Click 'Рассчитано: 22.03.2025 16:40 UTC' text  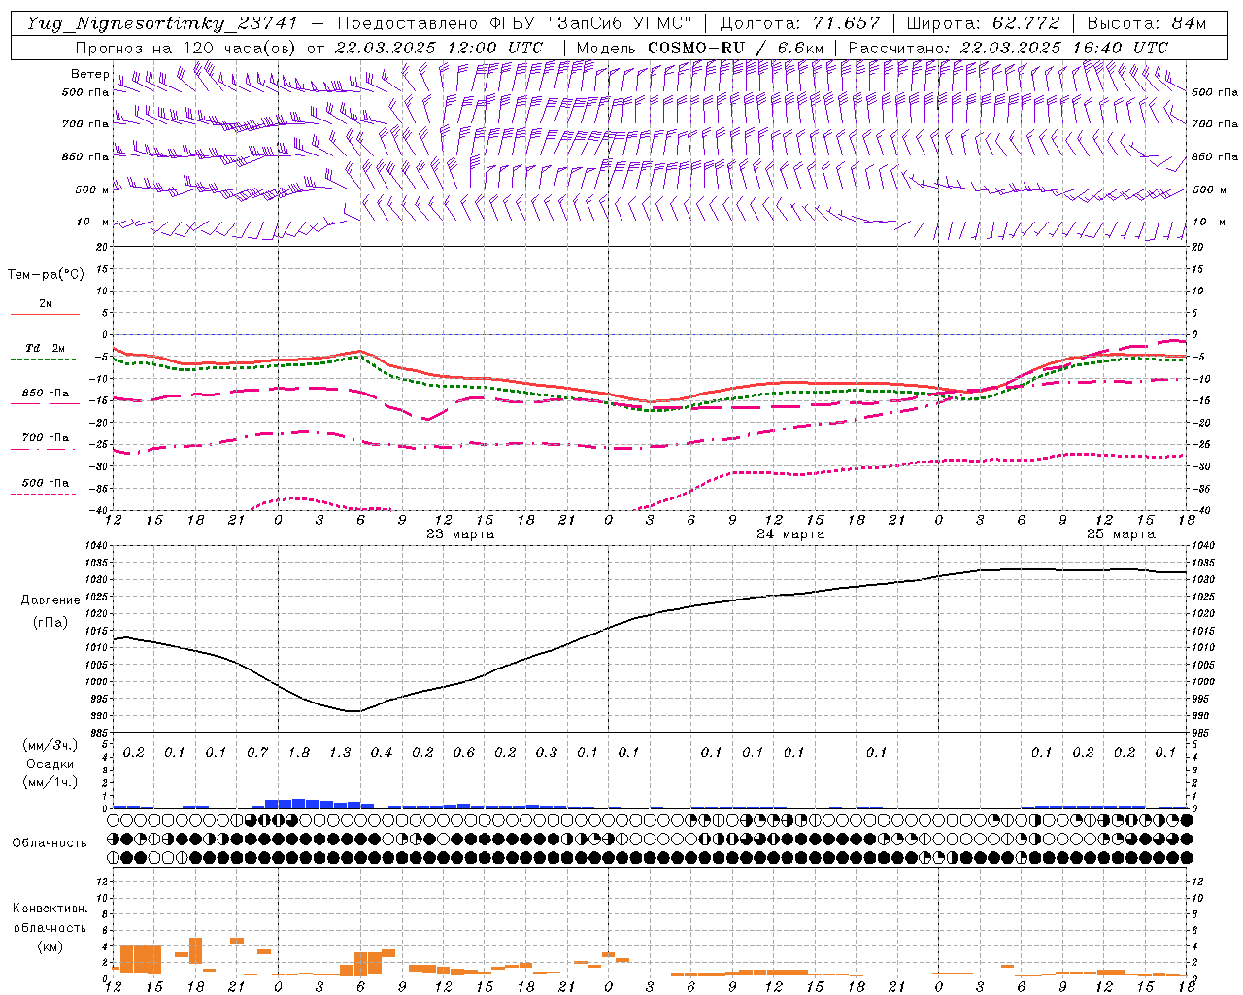coord(1008,48)
